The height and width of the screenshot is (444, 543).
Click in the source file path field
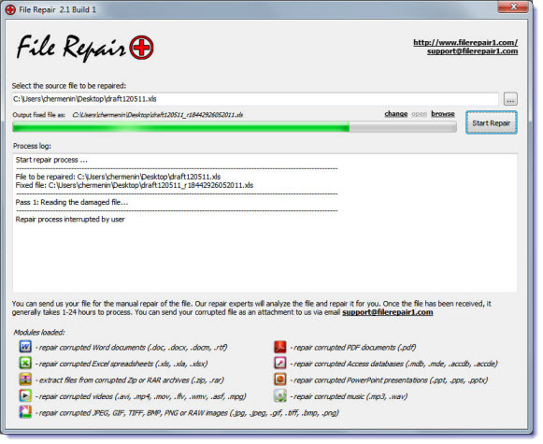click(255, 99)
